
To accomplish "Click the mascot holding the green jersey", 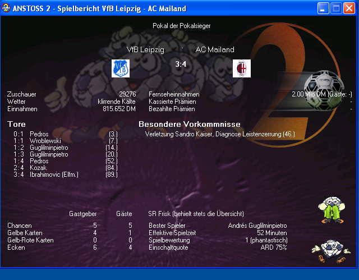I will (x=330, y=210).
